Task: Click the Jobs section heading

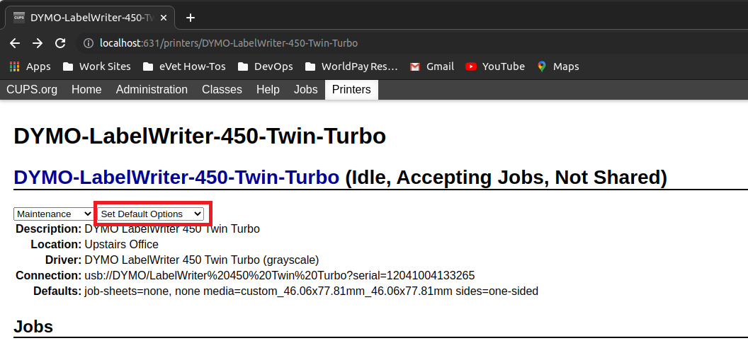Action: pos(33,327)
